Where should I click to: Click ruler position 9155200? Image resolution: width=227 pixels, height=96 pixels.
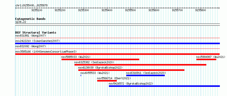coord(60,10)
